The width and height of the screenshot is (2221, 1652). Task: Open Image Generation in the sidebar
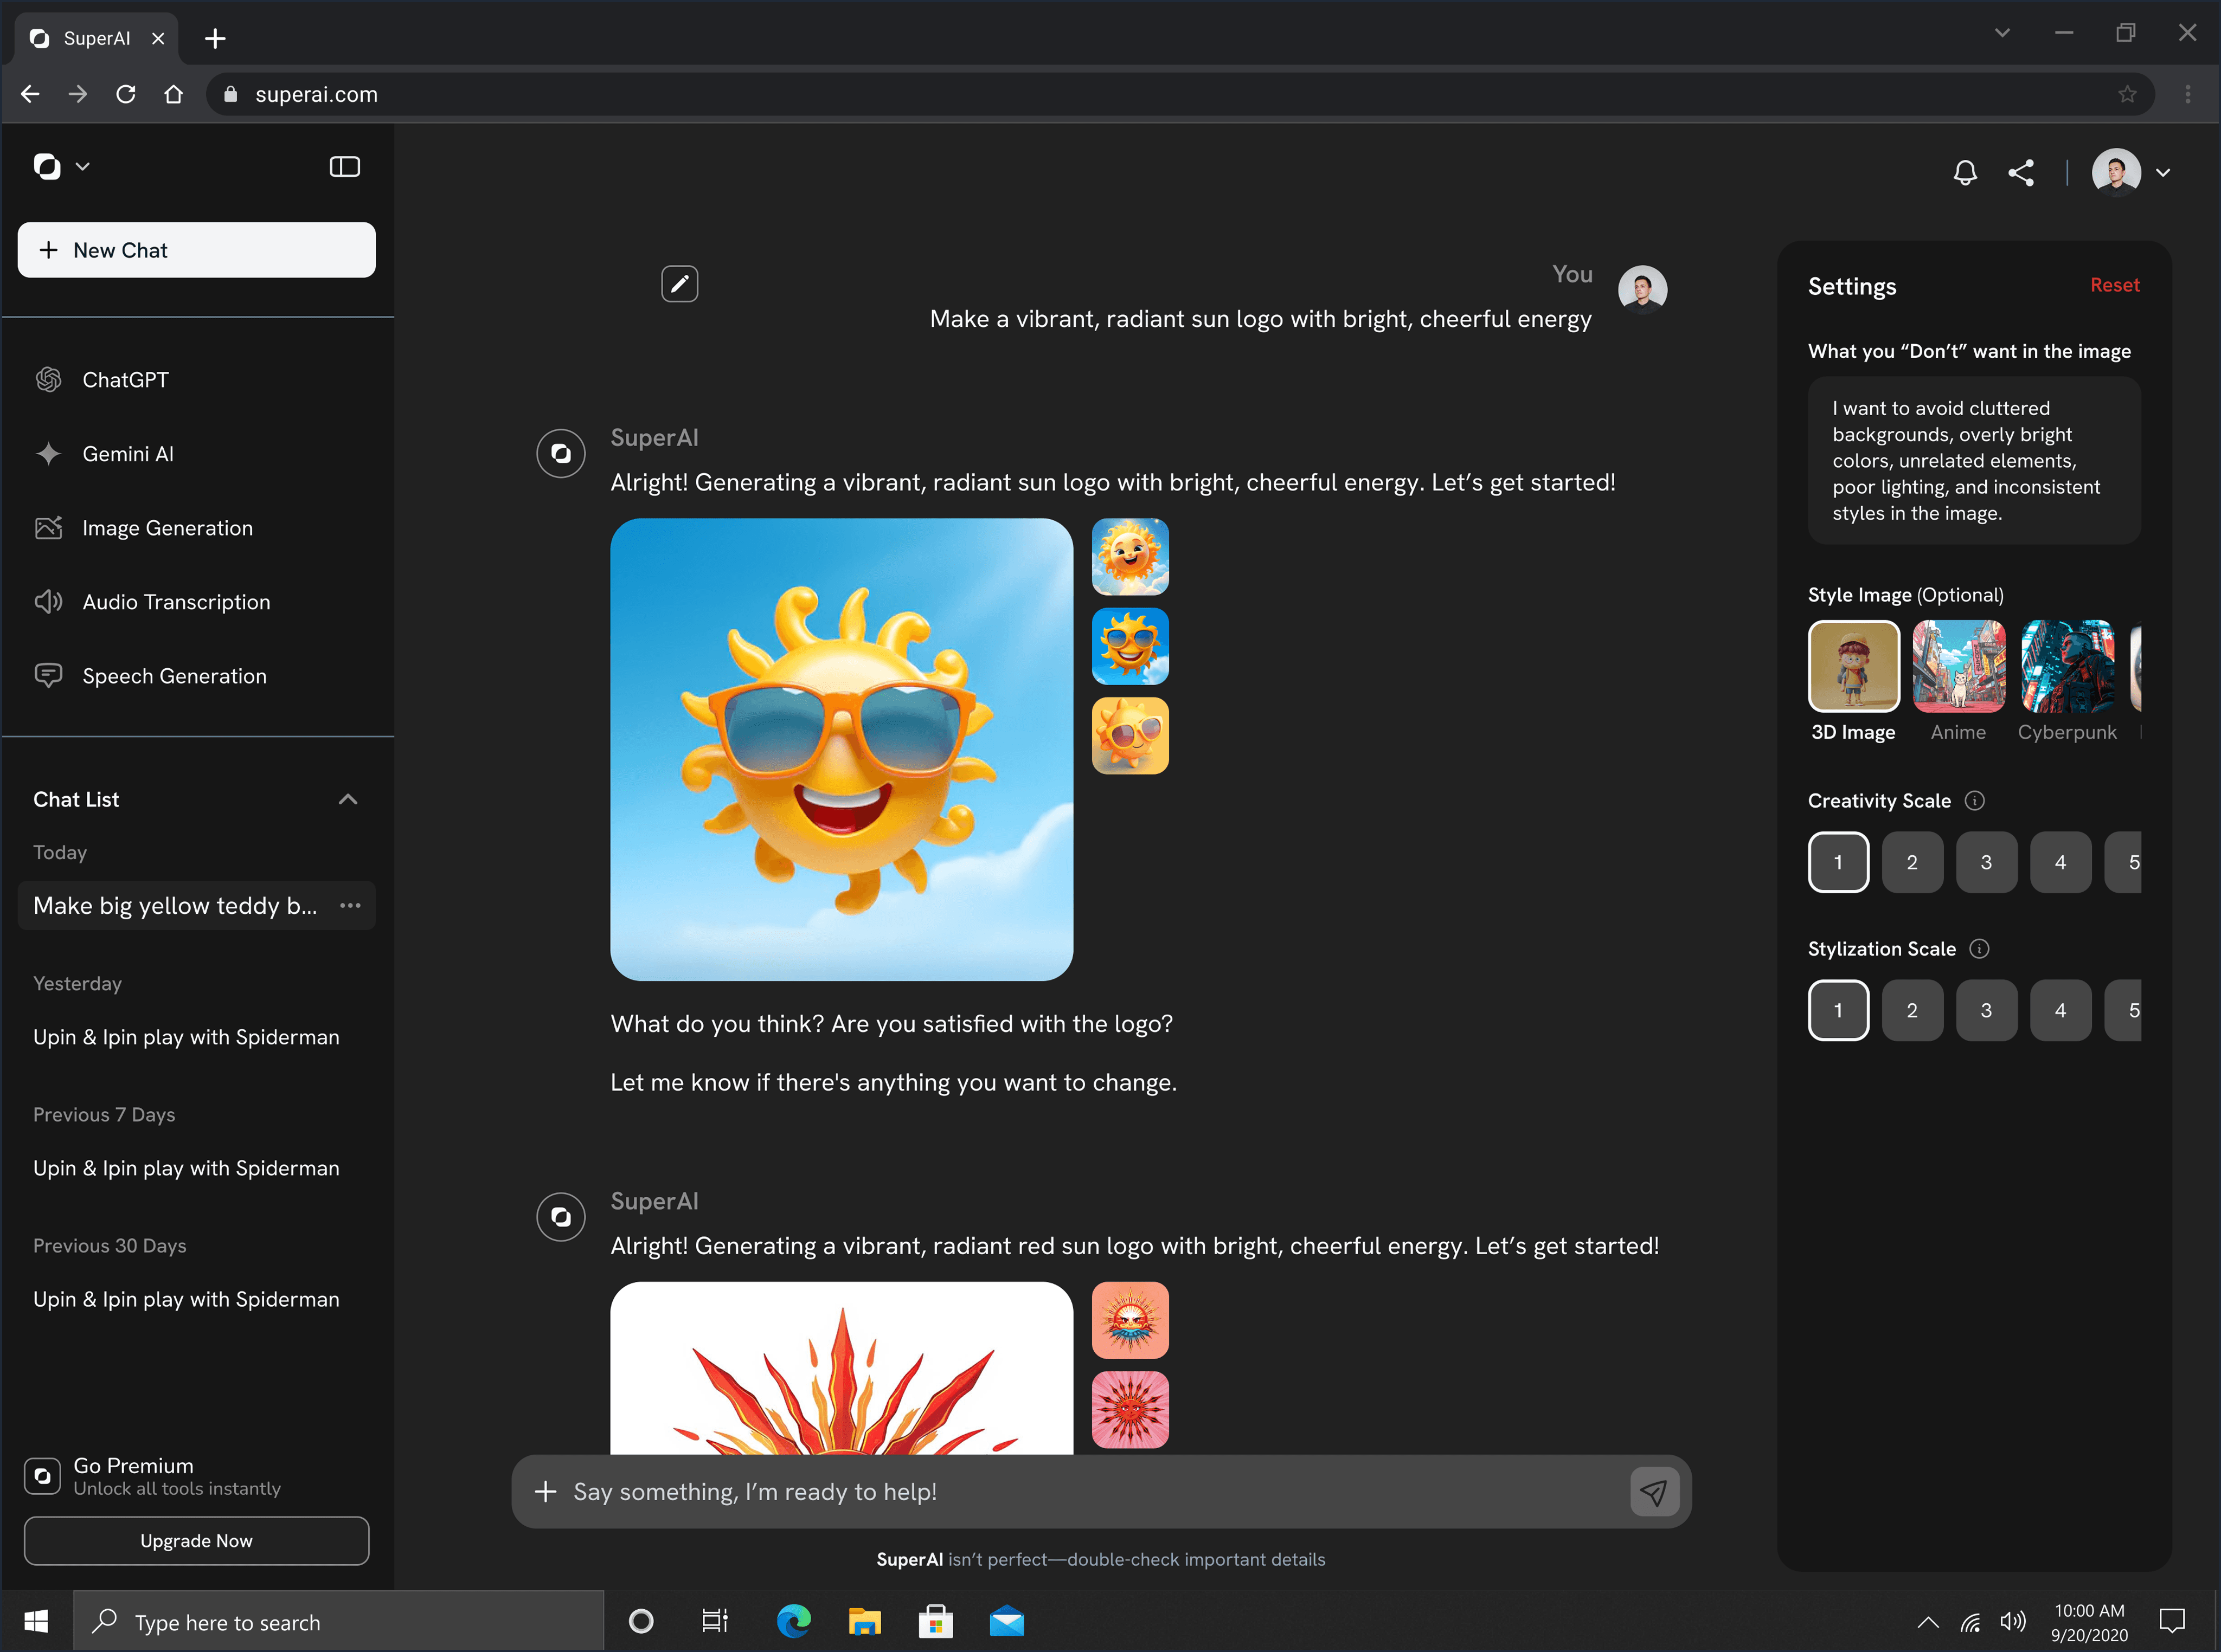tap(167, 528)
